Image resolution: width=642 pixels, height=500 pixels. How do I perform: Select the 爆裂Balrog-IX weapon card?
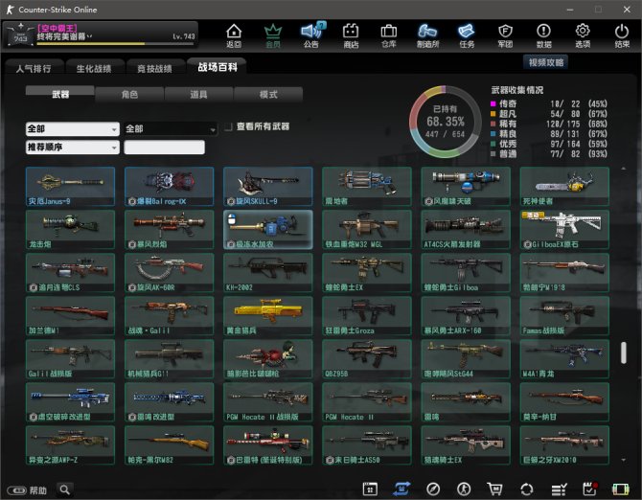tap(169, 186)
